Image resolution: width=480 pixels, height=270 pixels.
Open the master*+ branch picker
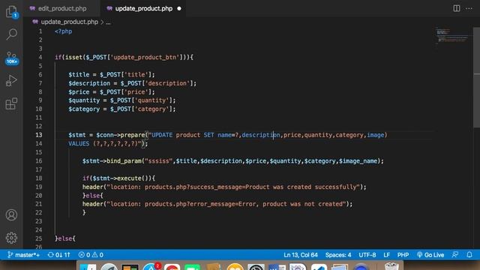[x=23, y=255]
